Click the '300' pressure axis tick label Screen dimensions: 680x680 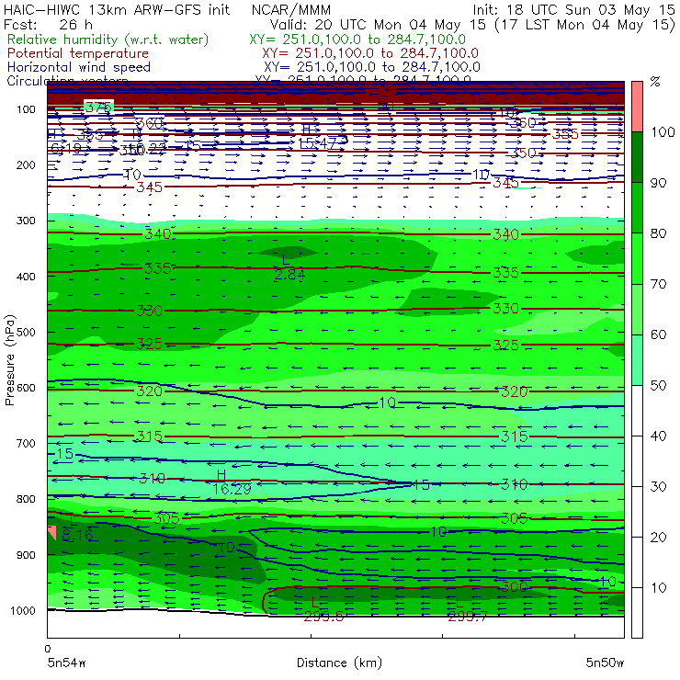[x=26, y=221]
